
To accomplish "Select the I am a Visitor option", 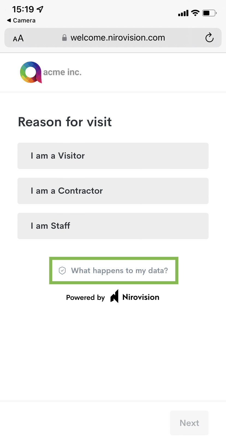I will tap(113, 156).
